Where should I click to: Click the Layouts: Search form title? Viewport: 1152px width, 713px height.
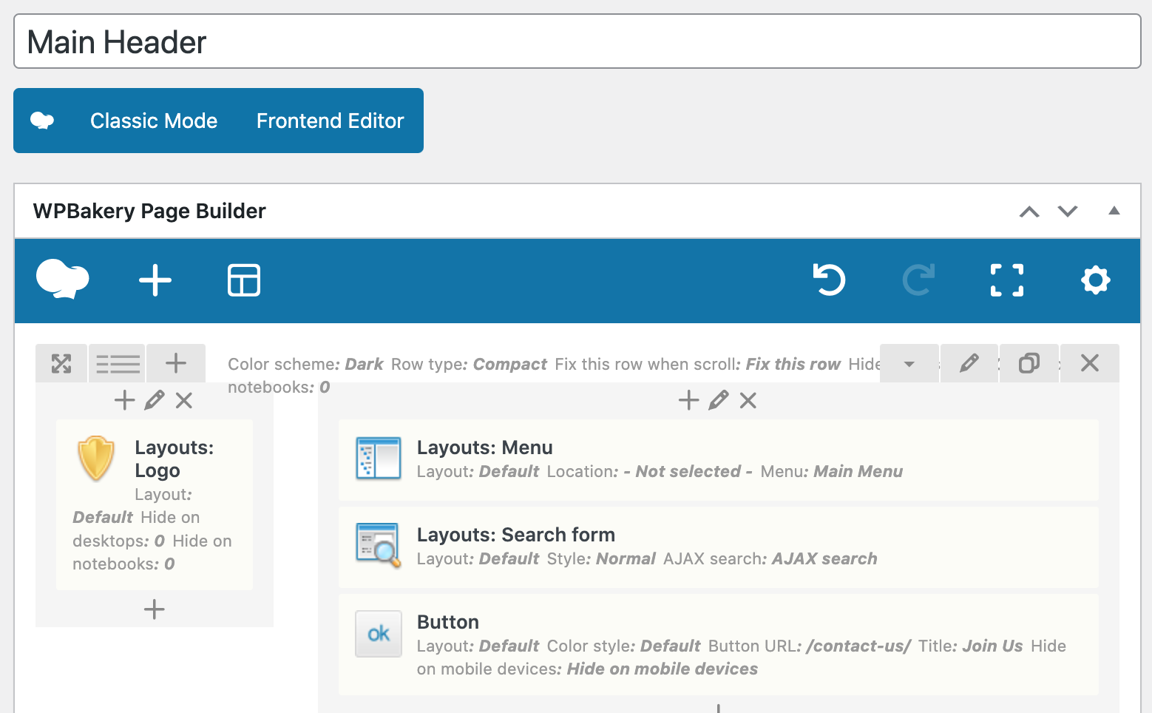pos(516,535)
